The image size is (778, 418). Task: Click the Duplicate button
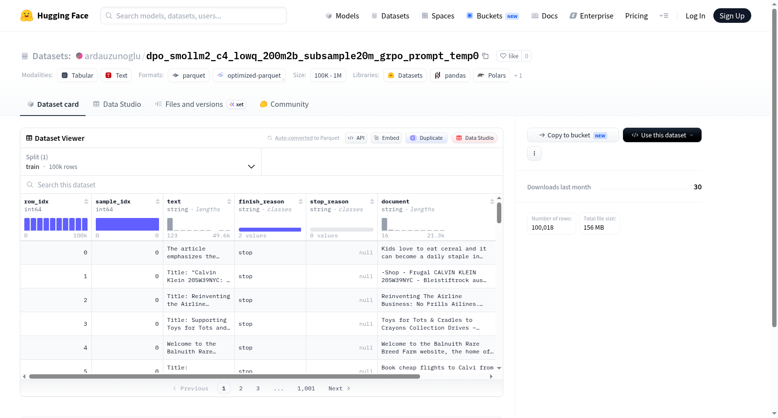tap(426, 138)
